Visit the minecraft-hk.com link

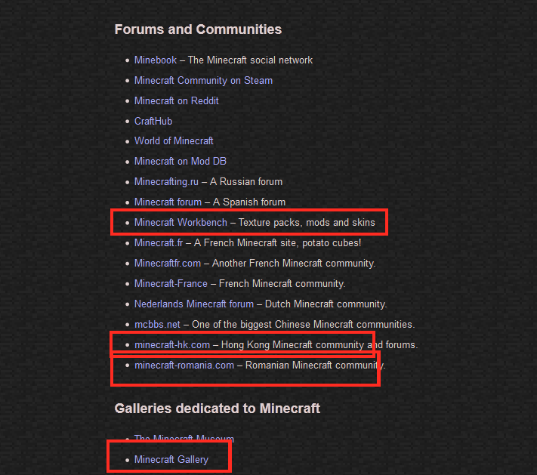[x=172, y=345]
